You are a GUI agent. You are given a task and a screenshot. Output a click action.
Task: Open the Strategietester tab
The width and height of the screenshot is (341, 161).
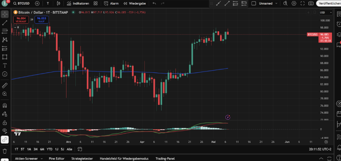[82, 159]
